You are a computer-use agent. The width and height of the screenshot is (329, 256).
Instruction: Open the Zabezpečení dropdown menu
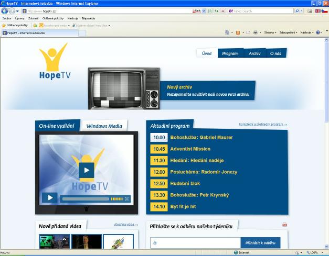(x=288, y=32)
